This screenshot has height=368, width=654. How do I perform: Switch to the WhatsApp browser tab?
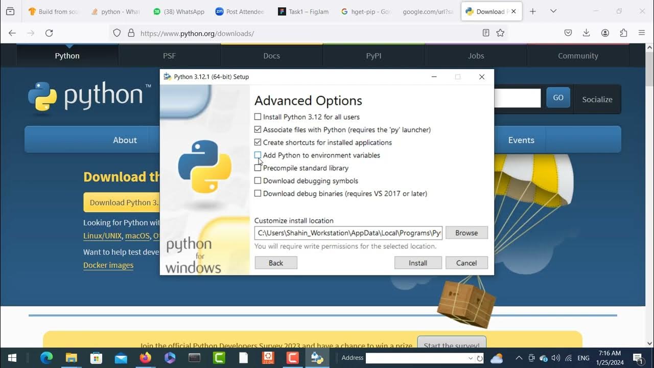click(178, 11)
